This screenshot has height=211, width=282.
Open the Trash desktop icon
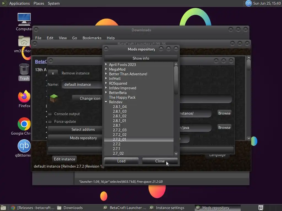[x=24, y=69]
